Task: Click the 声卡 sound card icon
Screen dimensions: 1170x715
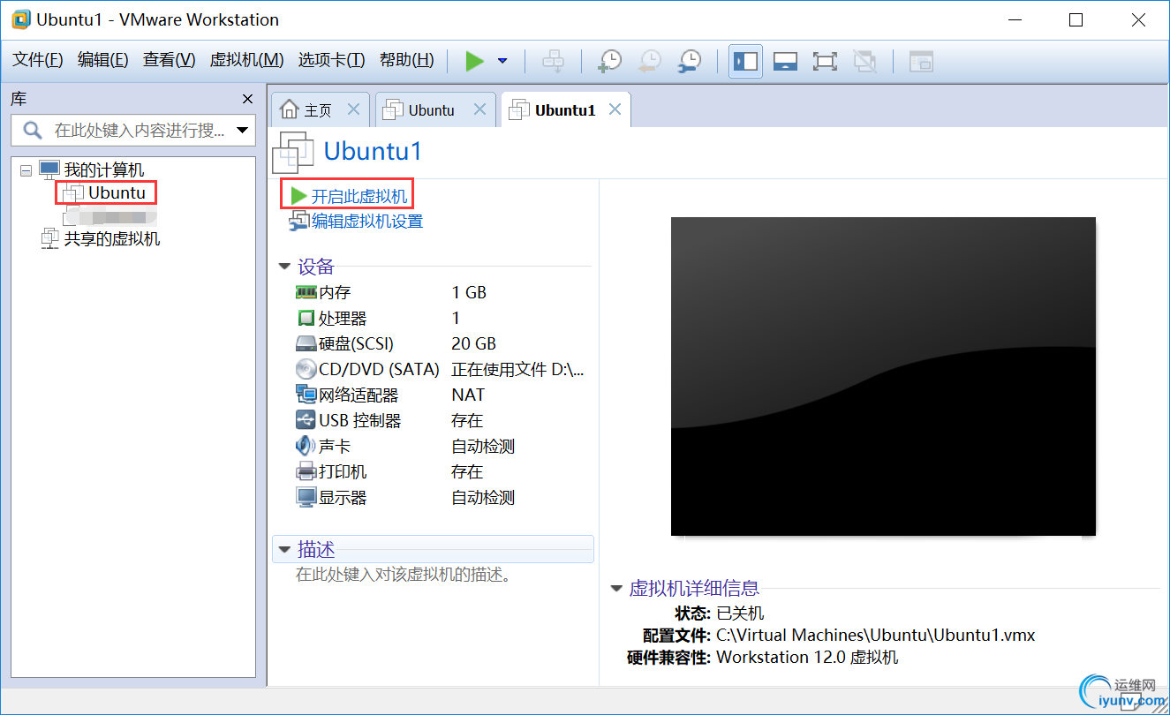Action: pos(306,446)
